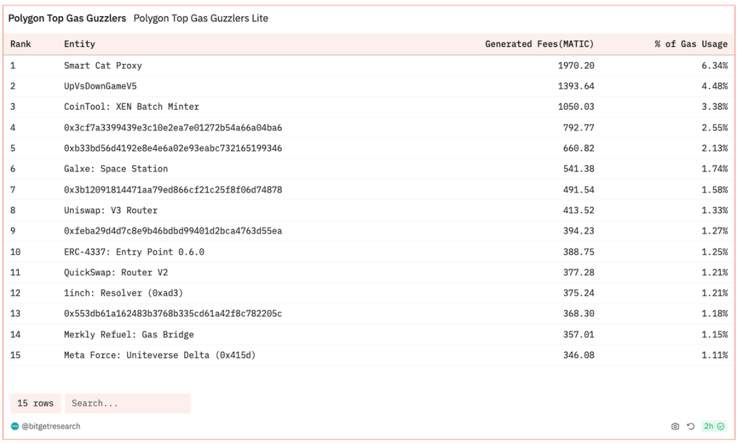The image size is (737, 444).
Task: Click the bitgetresearch avatar icon
Action: (15, 426)
